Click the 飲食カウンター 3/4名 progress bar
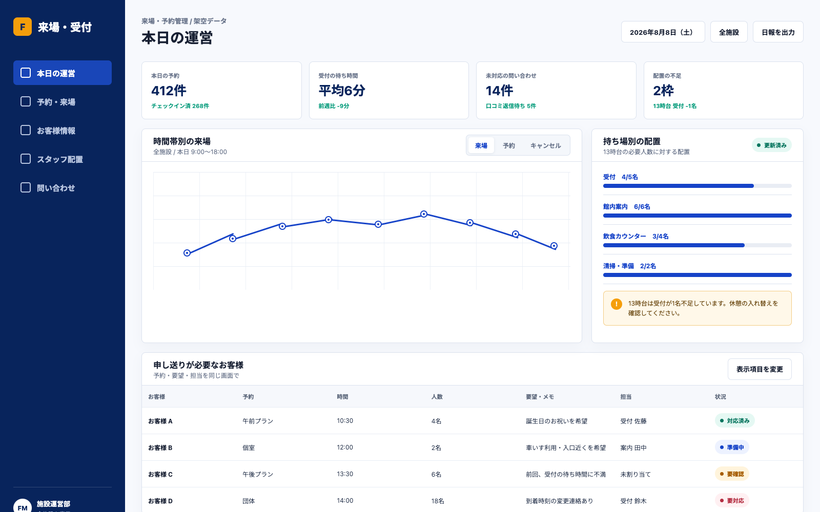The height and width of the screenshot is (512, 820). tap(698, 245)
